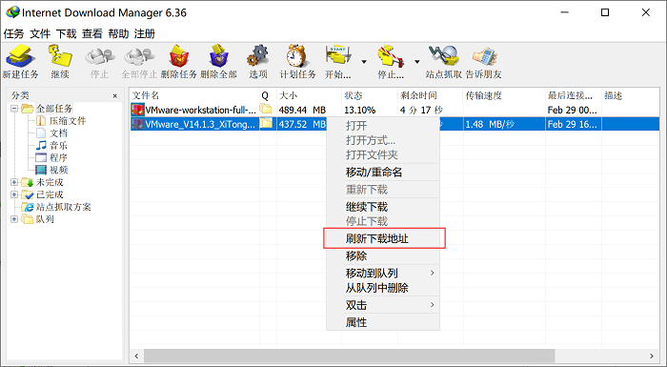The width and height of the screenshot is (667, 367).
Task: Open dropdown arrow next to 停止... button
Action: 417,62
